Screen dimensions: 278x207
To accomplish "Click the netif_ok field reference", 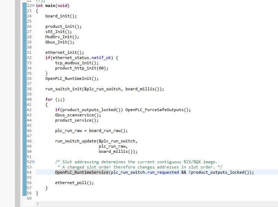I will pos(101,58).
